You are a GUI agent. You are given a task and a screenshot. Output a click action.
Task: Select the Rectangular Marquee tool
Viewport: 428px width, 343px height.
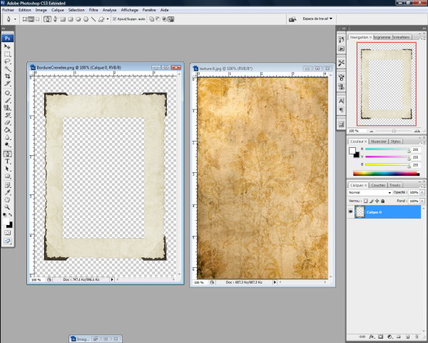point(8,54)
